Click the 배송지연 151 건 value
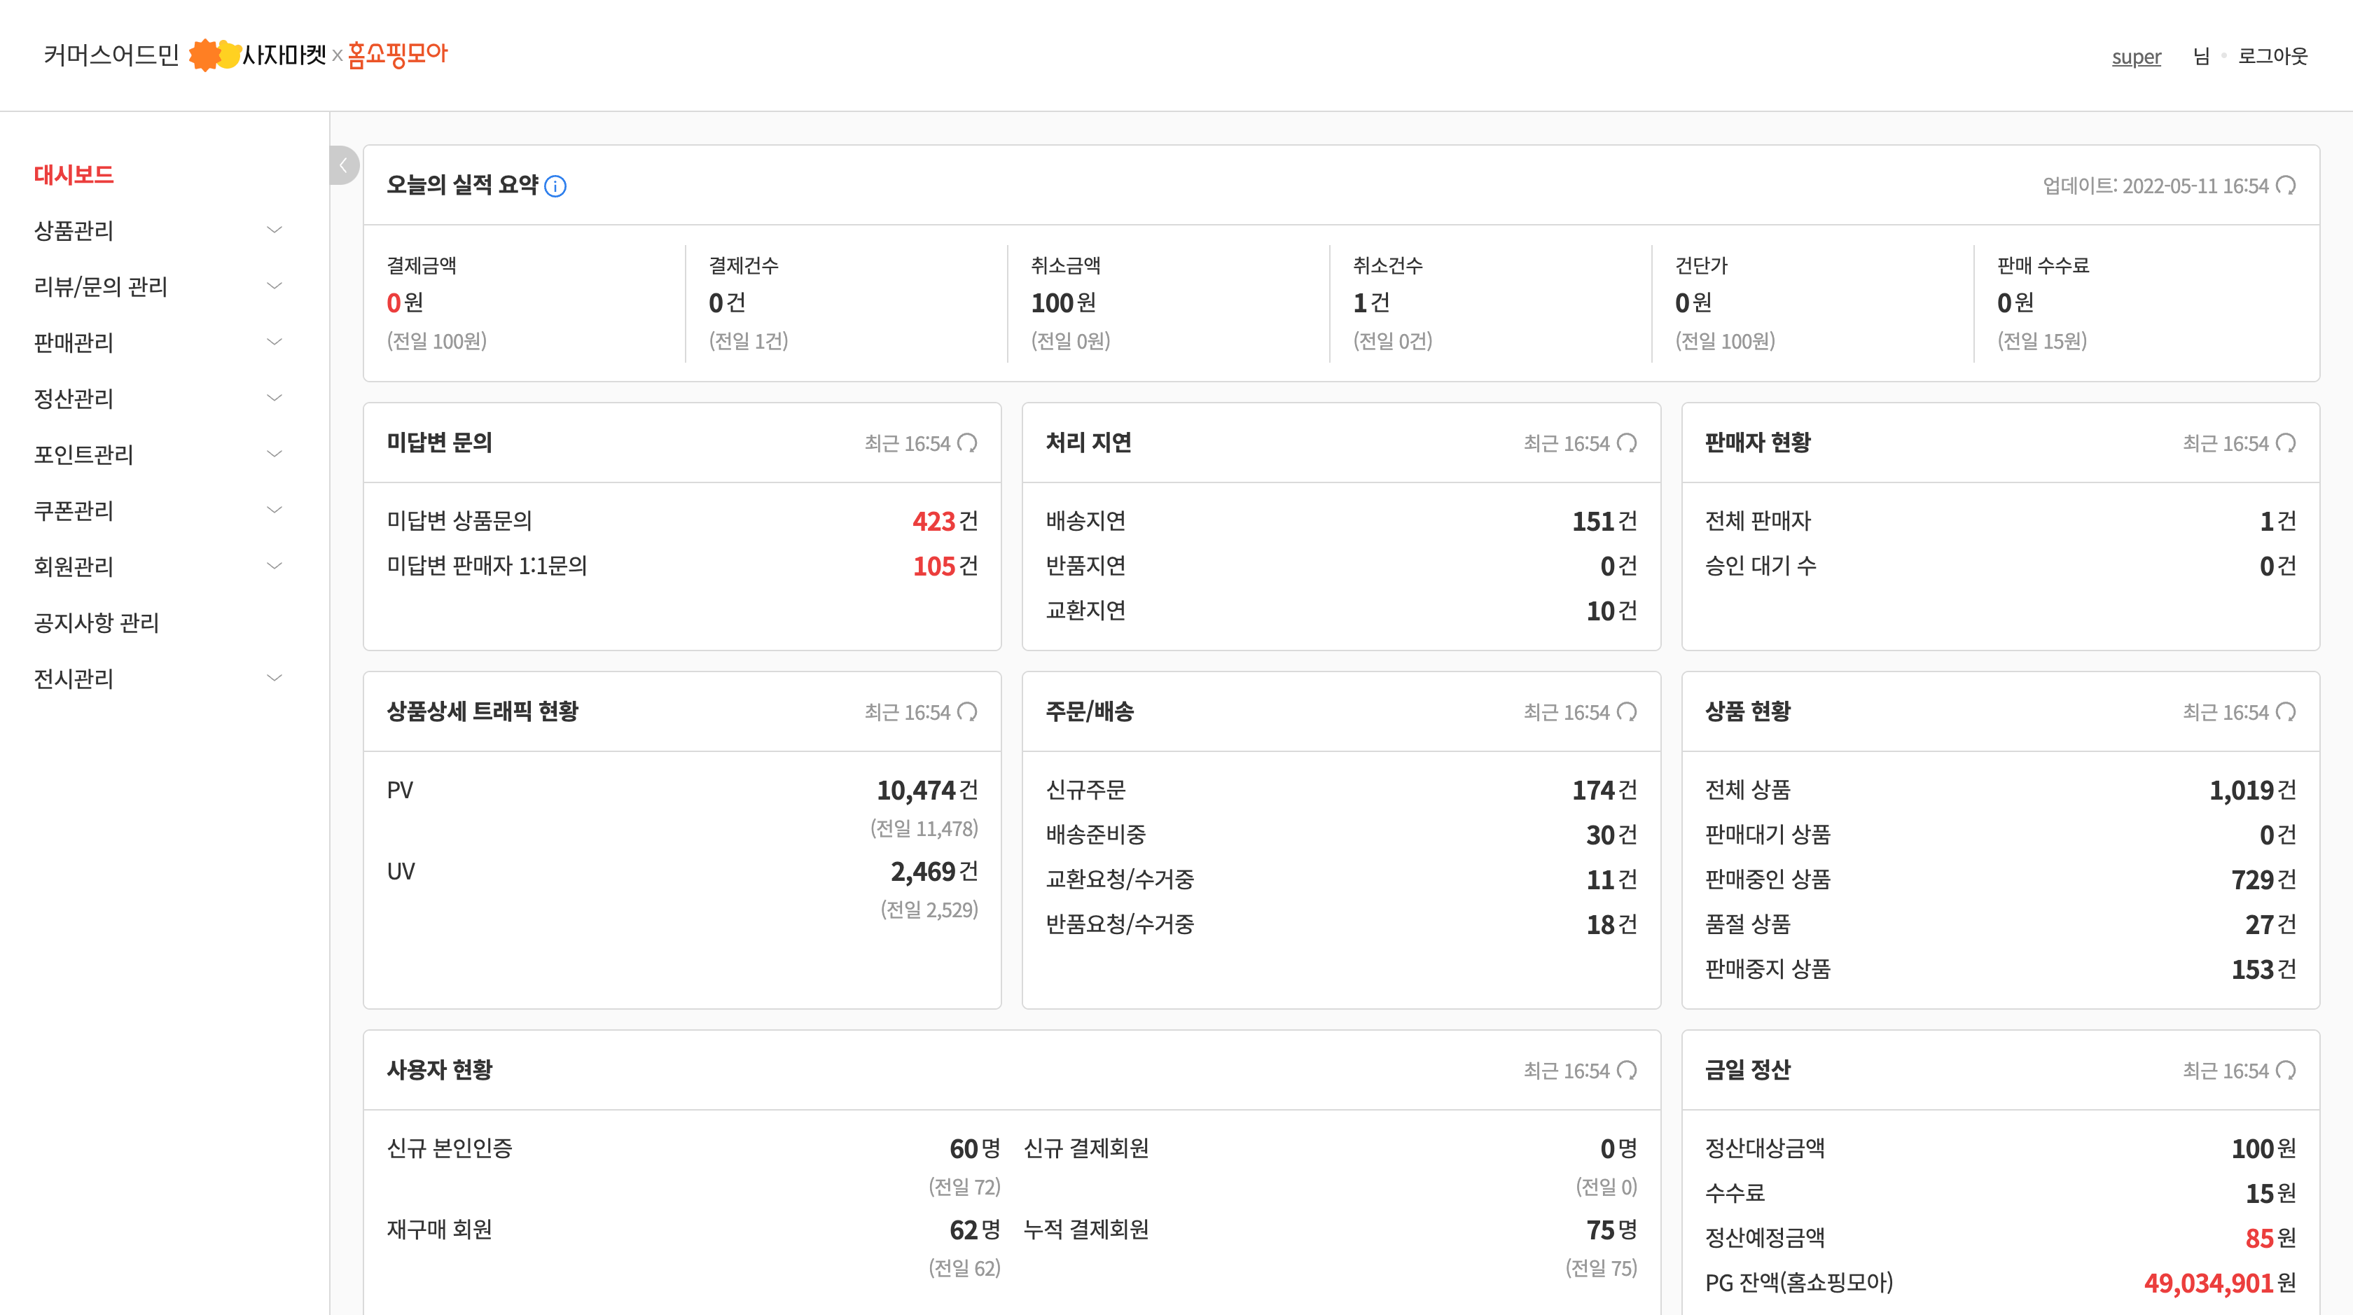Image resolution: width=2353 pixels, height=1315 pixels. (x=1604, y=522)
